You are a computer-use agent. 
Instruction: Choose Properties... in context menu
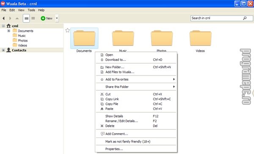[x=136, y=149]
